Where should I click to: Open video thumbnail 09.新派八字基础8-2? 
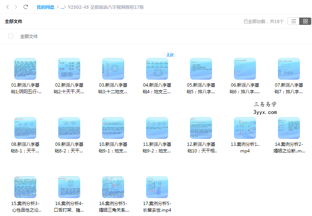coord(69,128)
